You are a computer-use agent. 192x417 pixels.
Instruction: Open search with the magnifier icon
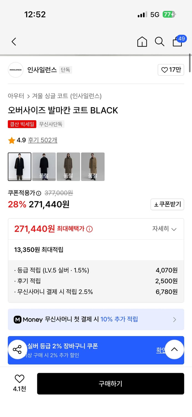[x=159, y=42]
